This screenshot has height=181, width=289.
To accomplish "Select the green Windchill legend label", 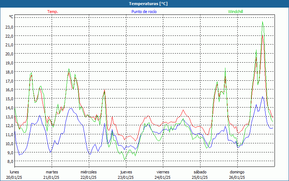I will [236, 12].
